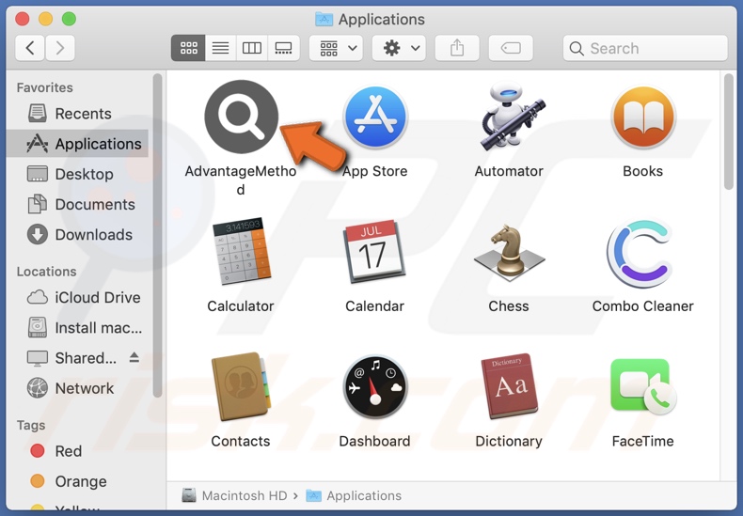The height and width of the screenshot is (516, 743).
Task: Go back with the left chevron button
Action: (x=30, y=48)
